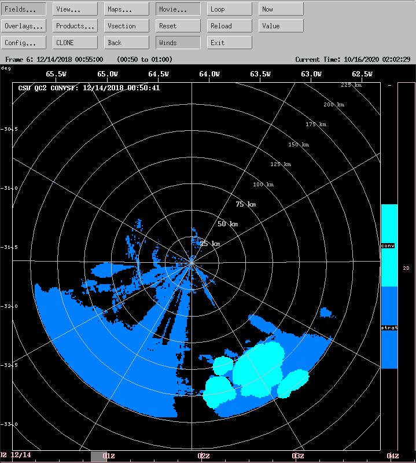
Task: Toggle the Loop animation button
Action: [x=230, y=9]
